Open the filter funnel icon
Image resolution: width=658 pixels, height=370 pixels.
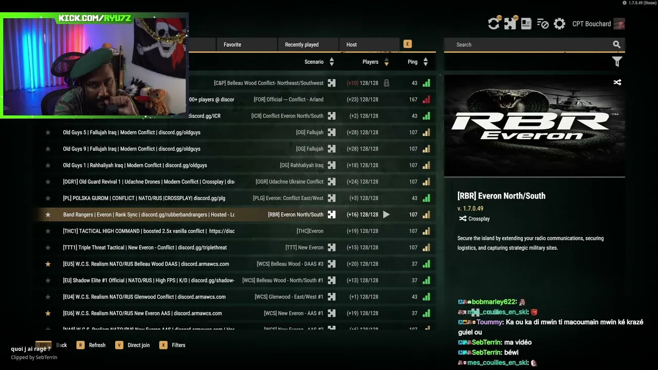click(617, 62)
